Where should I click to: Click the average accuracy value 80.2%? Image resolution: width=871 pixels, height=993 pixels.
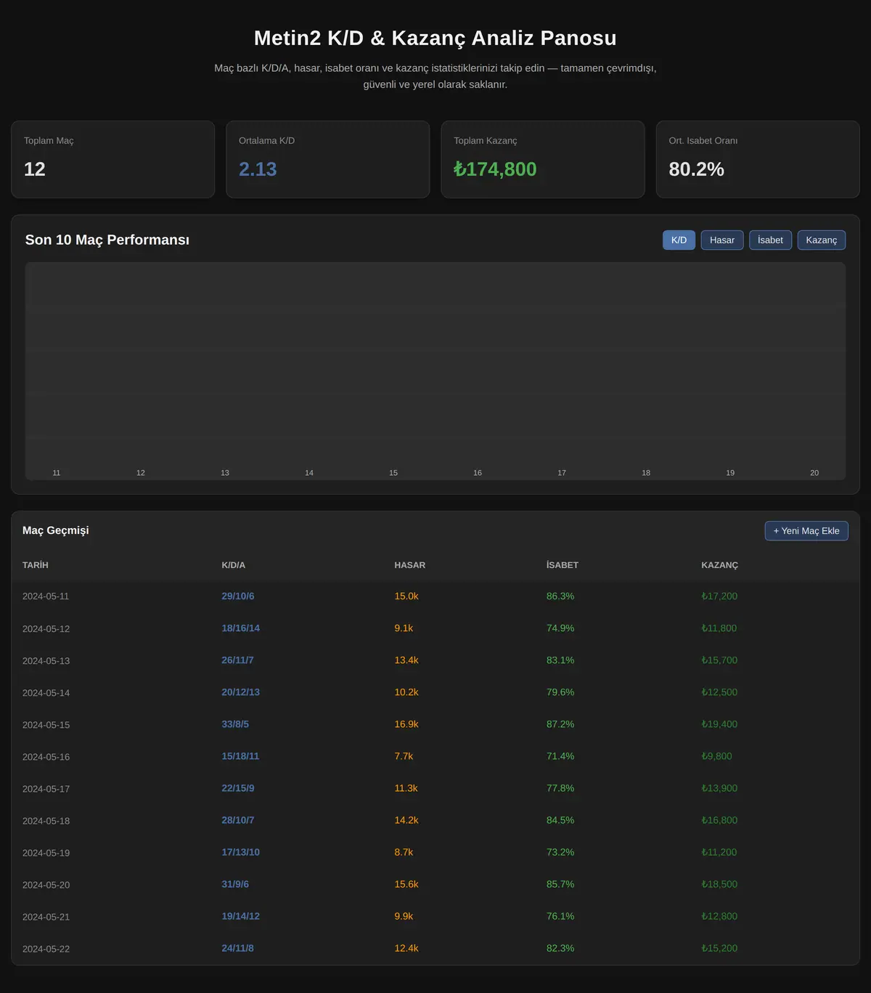click(696, 169)
